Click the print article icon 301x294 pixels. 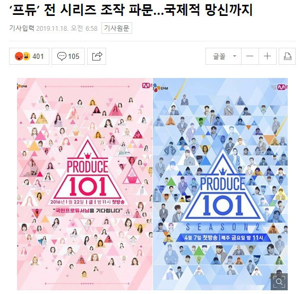tap(287, 56)
